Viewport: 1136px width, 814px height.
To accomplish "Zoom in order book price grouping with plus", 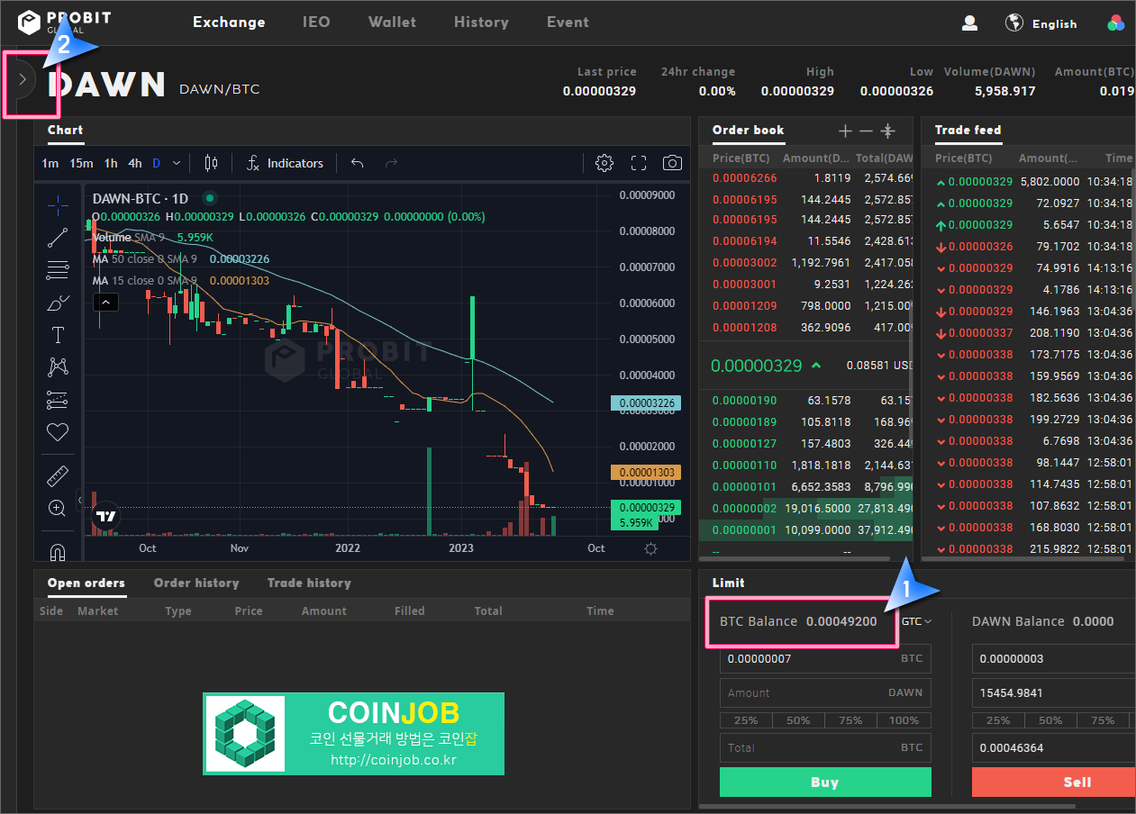I will [845, 131].
